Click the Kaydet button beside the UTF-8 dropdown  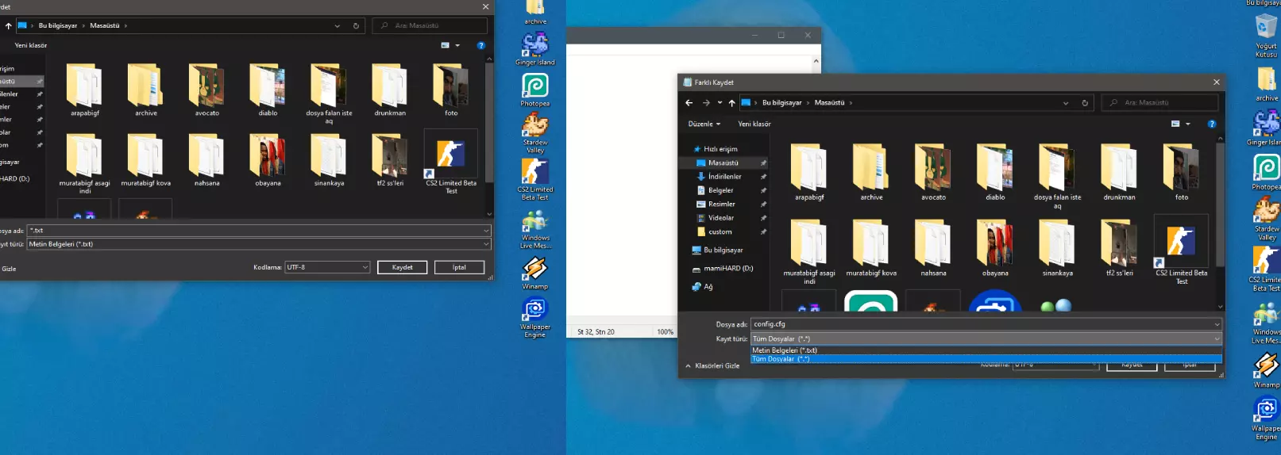402,267
